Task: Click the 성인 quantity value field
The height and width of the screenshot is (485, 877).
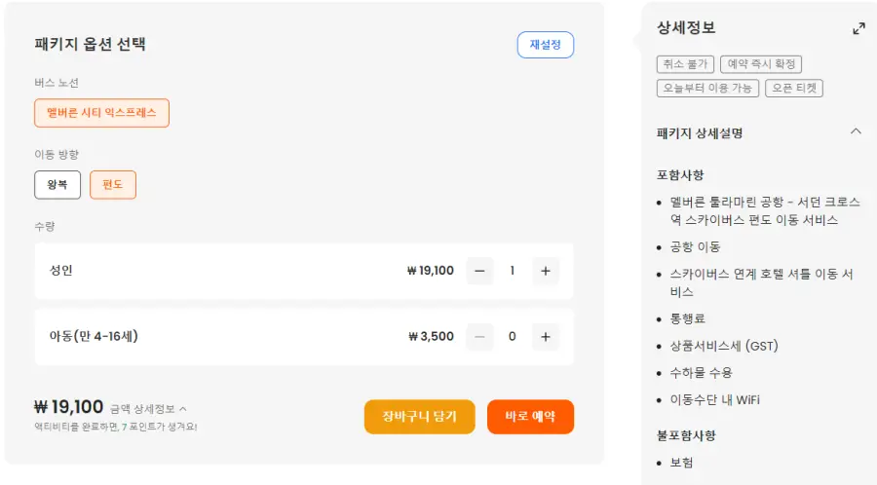Action: (513, 271)
